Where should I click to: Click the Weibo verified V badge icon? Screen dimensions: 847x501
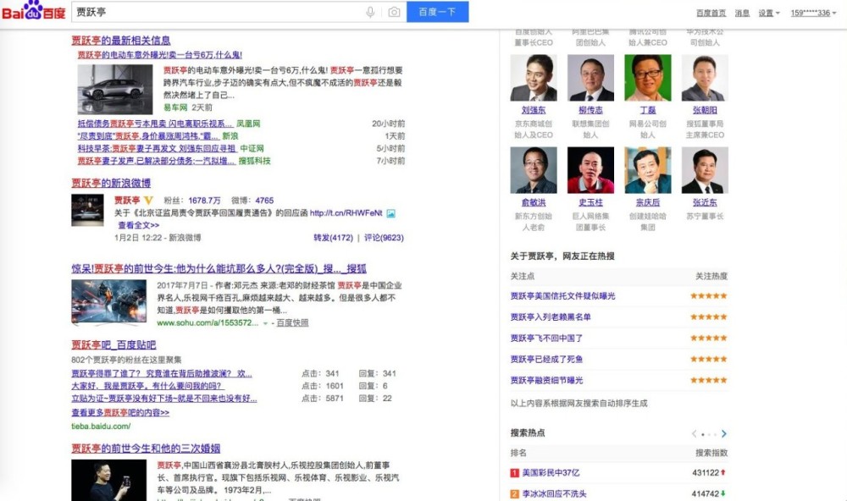(x=148, y=201)
